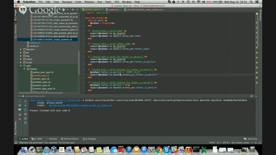Image resolution: width=276 pixels, height=155 pixels.
Task: Click the up arrow icon in Run console
Action: pyautogui.click(x=25, y=101)
